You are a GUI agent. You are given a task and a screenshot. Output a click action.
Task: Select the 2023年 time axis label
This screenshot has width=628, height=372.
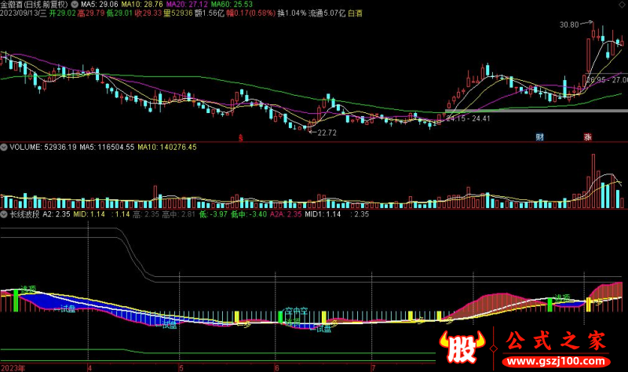coord(13,367)
